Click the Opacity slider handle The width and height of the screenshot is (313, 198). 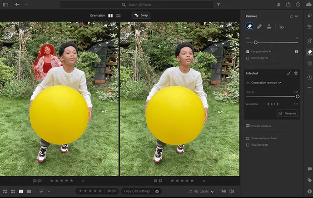click(298, 97)
